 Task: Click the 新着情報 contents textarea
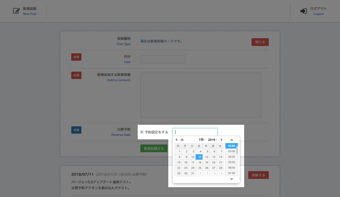pos(201,95)
